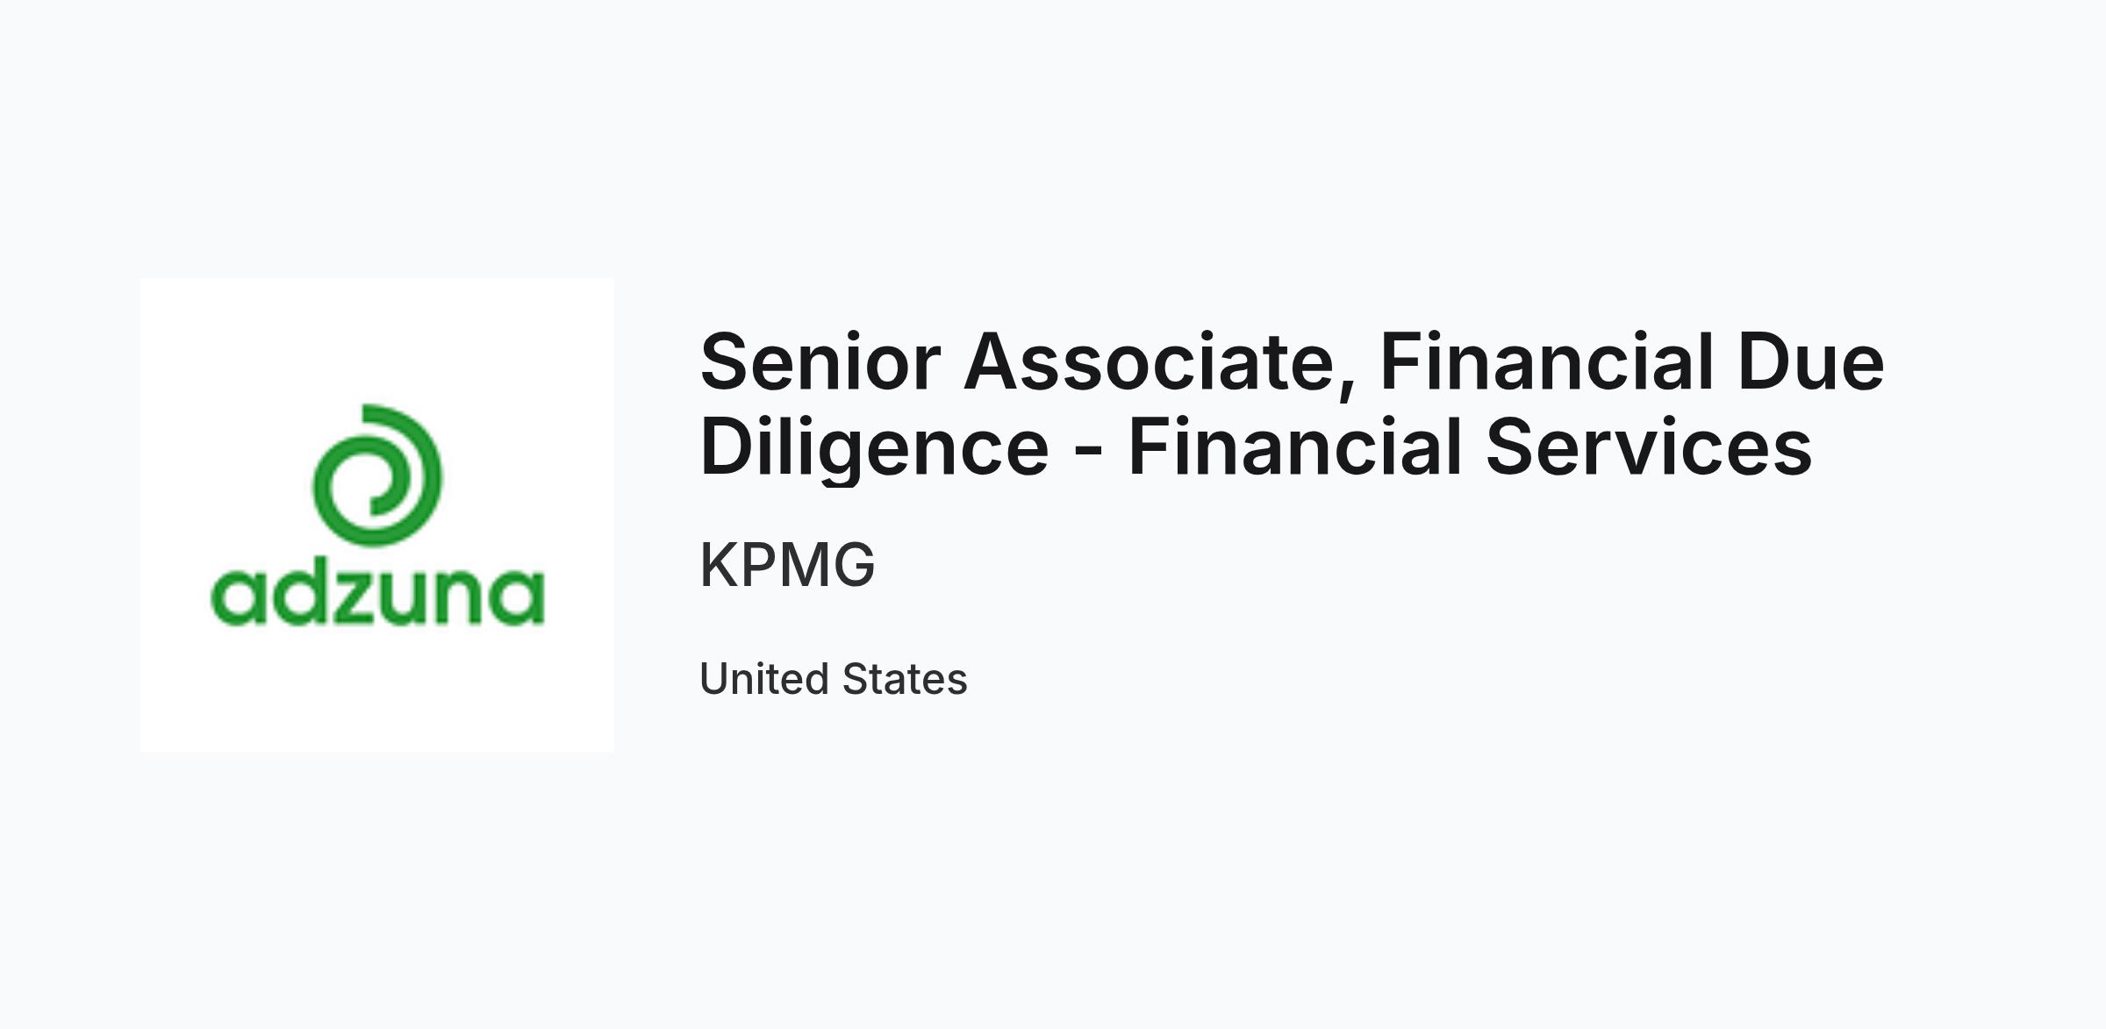Click the United States location text
Viewport: 2106px width, 1029px height.
coord(833,679)
